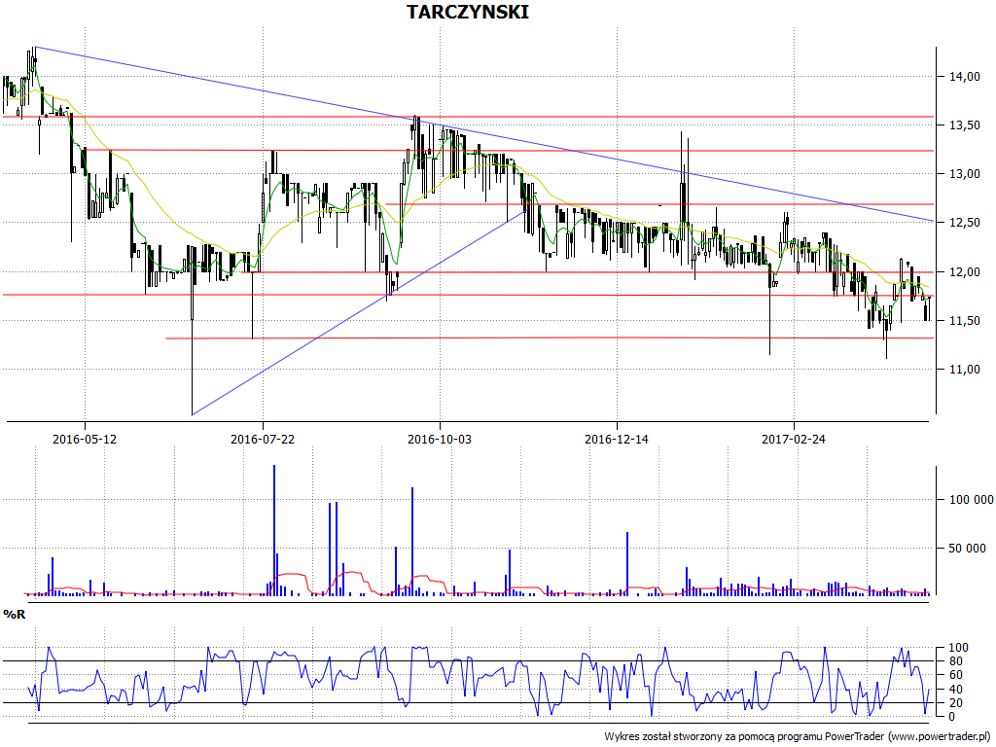Click the 12,50 price axis label
Image resolution: width=996 pixels, height=747 pixels.
[x=964, y=223]
